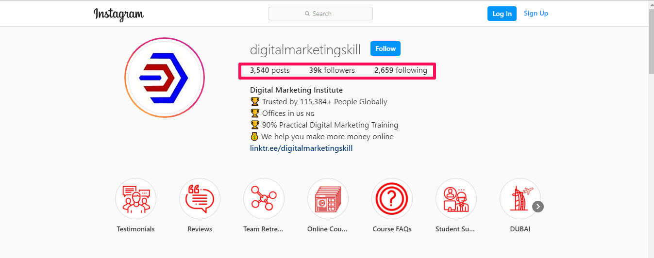
Task: Click the scrollbar up arrow
Action: click(651, 4)
